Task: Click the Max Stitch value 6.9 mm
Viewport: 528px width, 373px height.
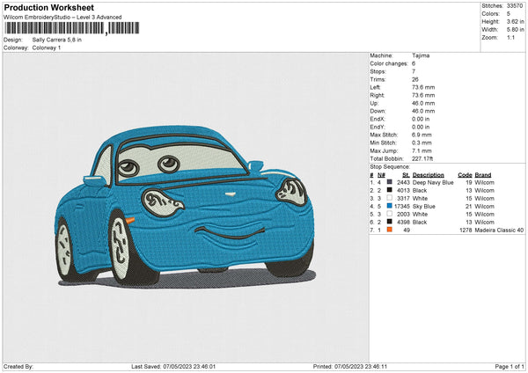Action: tap(422, 135)
